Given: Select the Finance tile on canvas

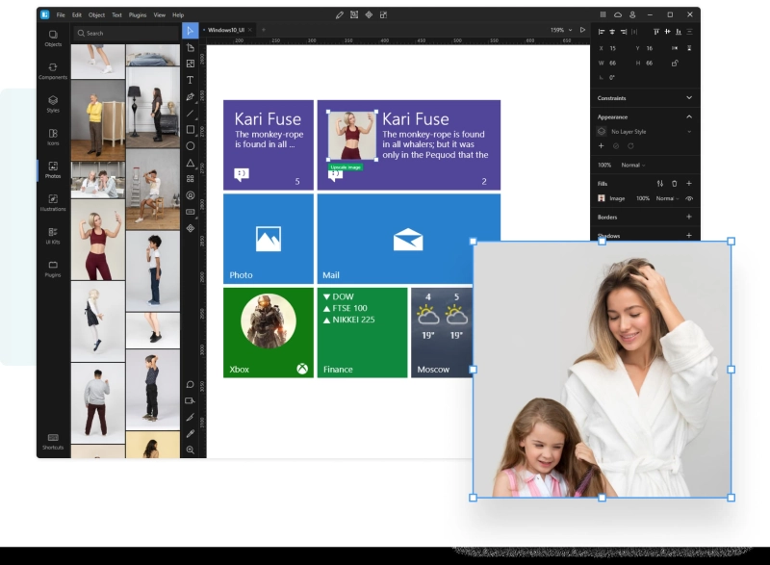Looking at the screenshot, I should click(363, 333).
